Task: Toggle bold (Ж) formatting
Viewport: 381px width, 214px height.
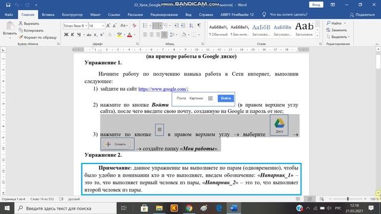Action: tap(66, 35)
